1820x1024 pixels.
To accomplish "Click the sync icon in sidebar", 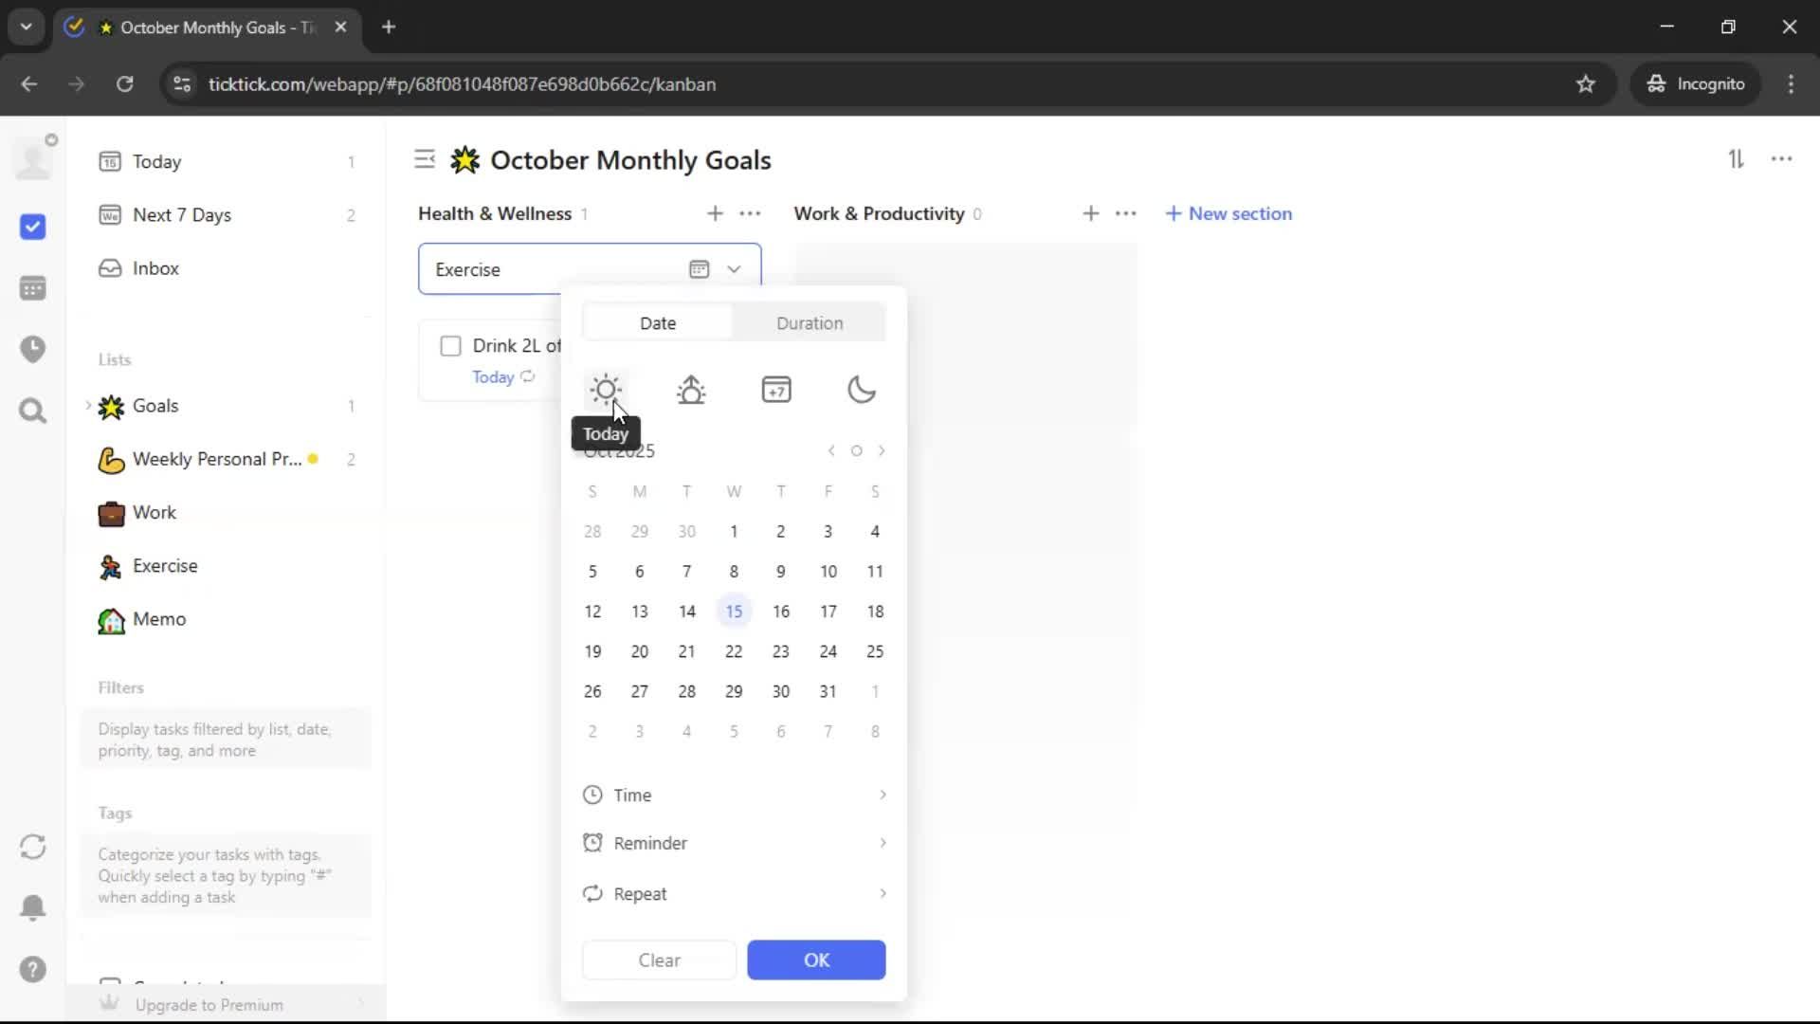I will [33, 847].
